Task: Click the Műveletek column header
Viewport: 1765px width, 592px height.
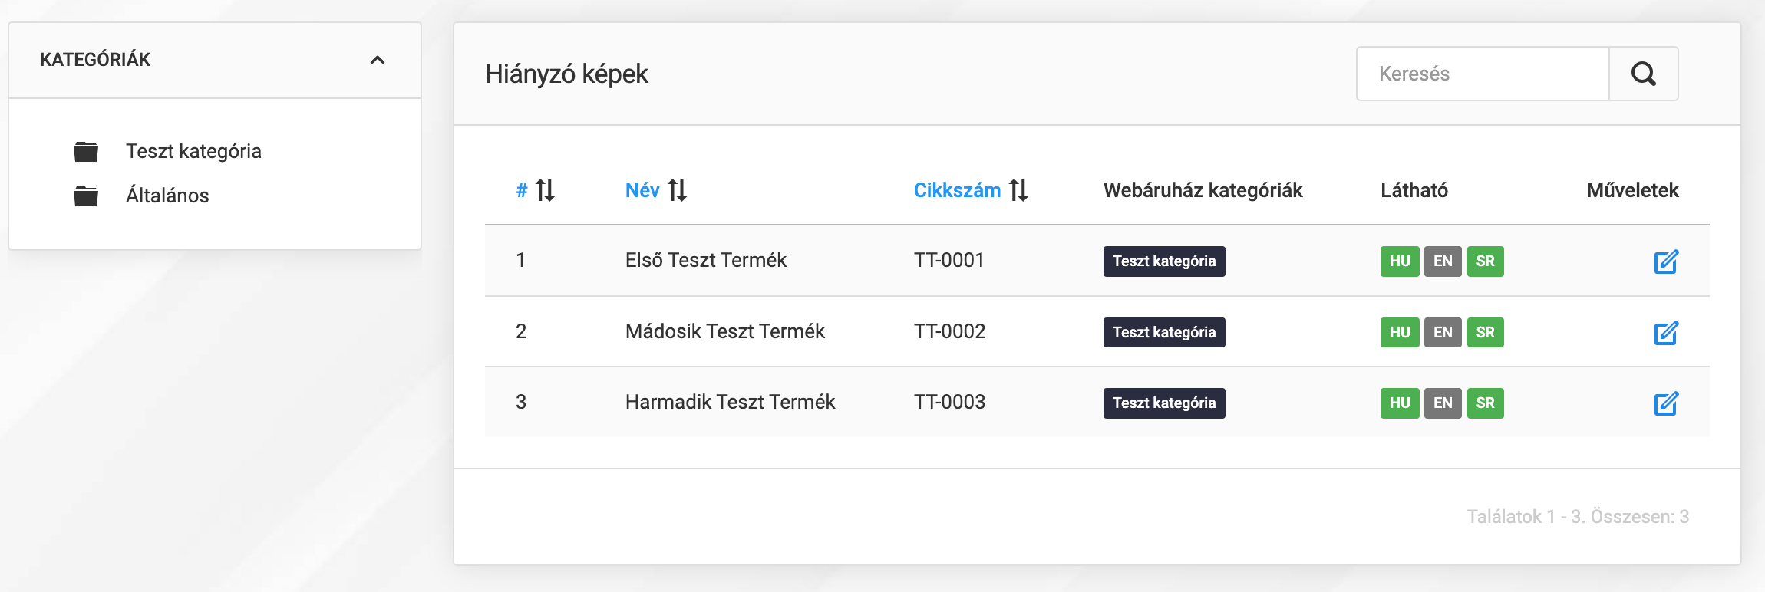Action: click(x=1633, y=190)
